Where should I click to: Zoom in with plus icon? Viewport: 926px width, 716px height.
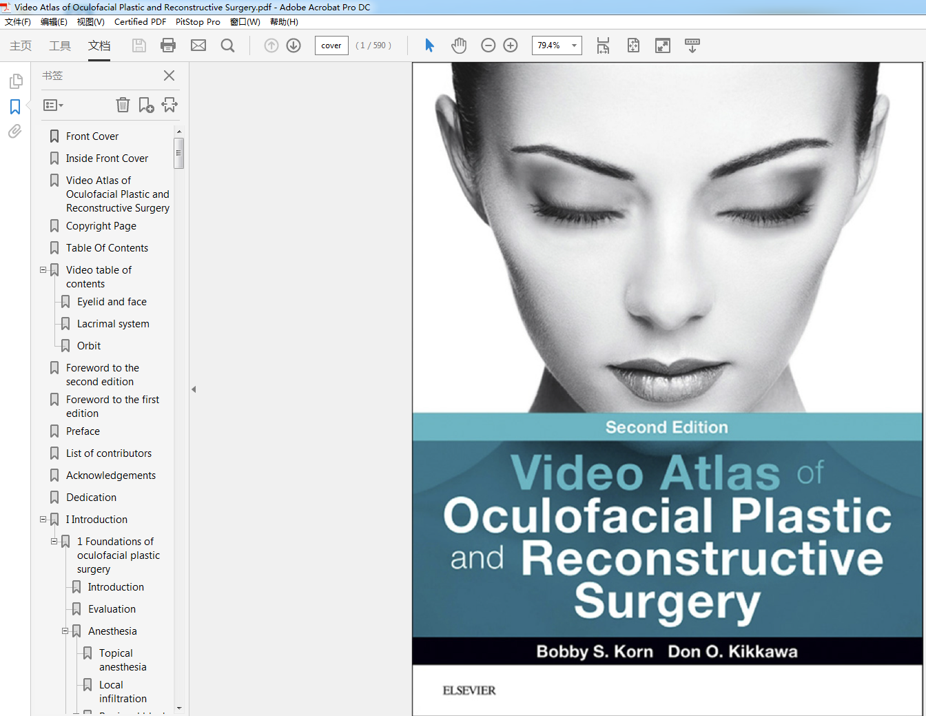tap(511, 45)
